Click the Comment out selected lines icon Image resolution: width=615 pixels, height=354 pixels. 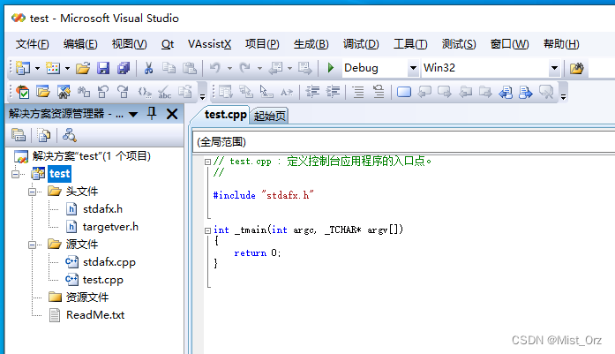click(358, 92)
